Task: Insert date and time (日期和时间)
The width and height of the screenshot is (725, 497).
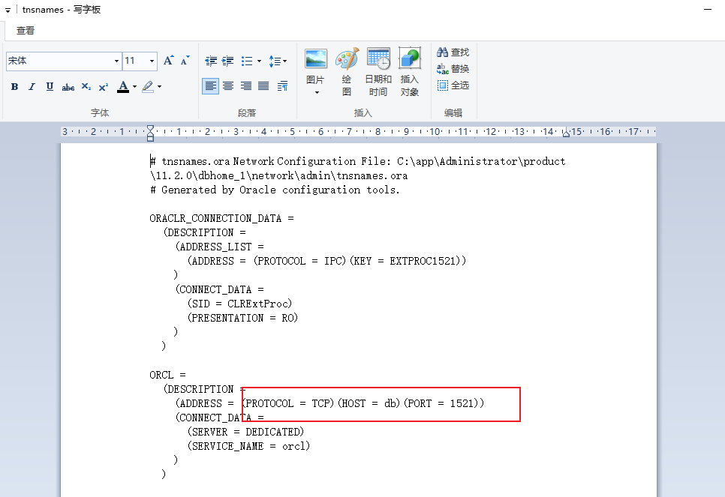Action: point(378,73)
